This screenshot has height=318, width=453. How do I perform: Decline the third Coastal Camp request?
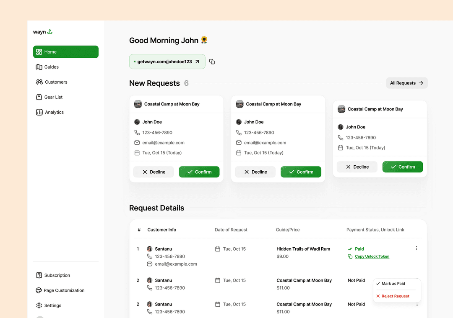click(x=357, y=167)
